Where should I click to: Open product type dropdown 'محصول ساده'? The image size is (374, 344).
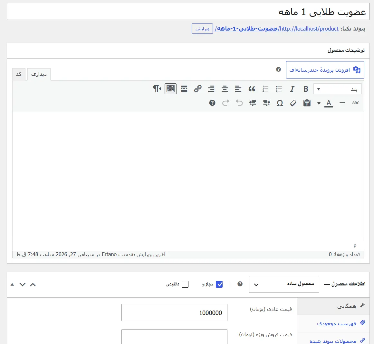coord(284,284)
